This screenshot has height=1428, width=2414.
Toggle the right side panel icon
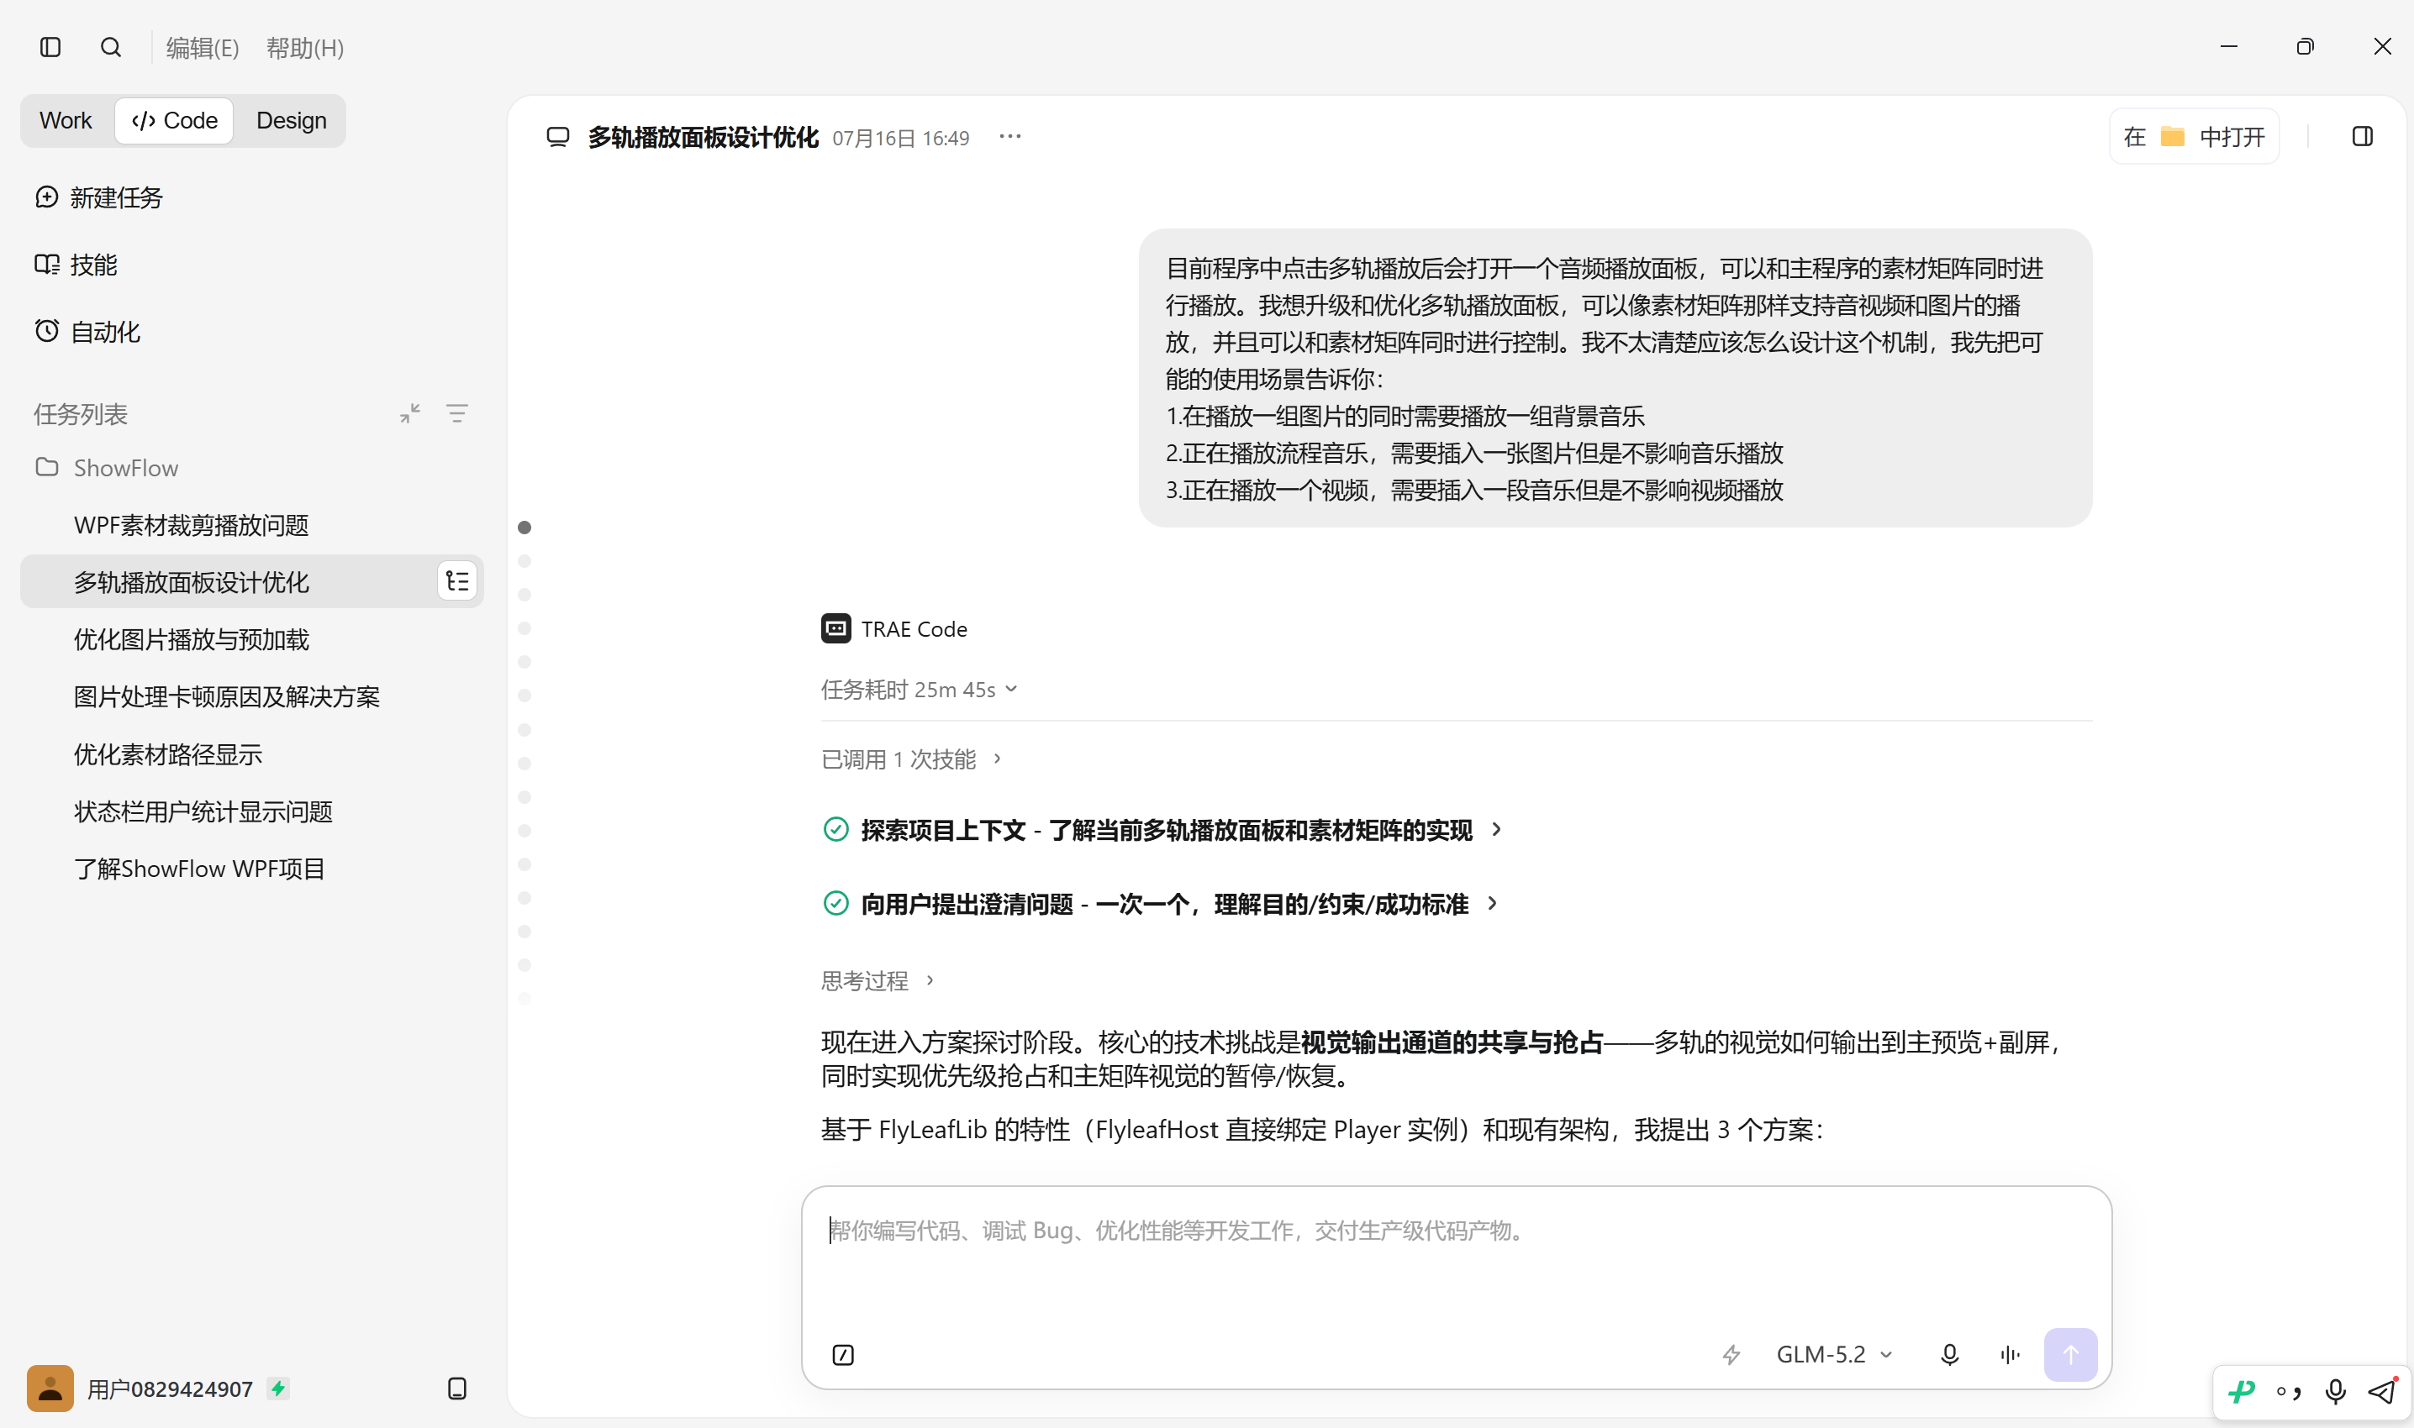2362,137
